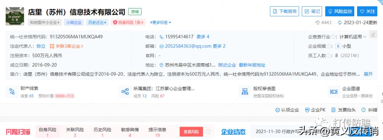Expand the 历史迁出 tag
Image resolution: width=383 pixels, height=140 pixels.
tap(97, 22)
